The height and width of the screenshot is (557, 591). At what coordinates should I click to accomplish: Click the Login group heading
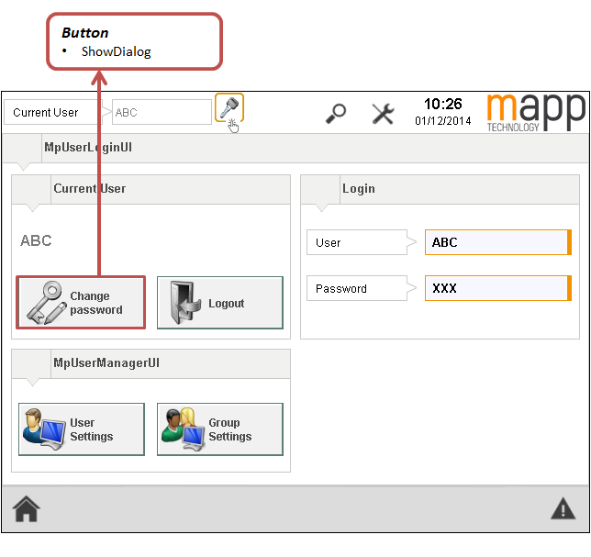[x=359, y=188]
